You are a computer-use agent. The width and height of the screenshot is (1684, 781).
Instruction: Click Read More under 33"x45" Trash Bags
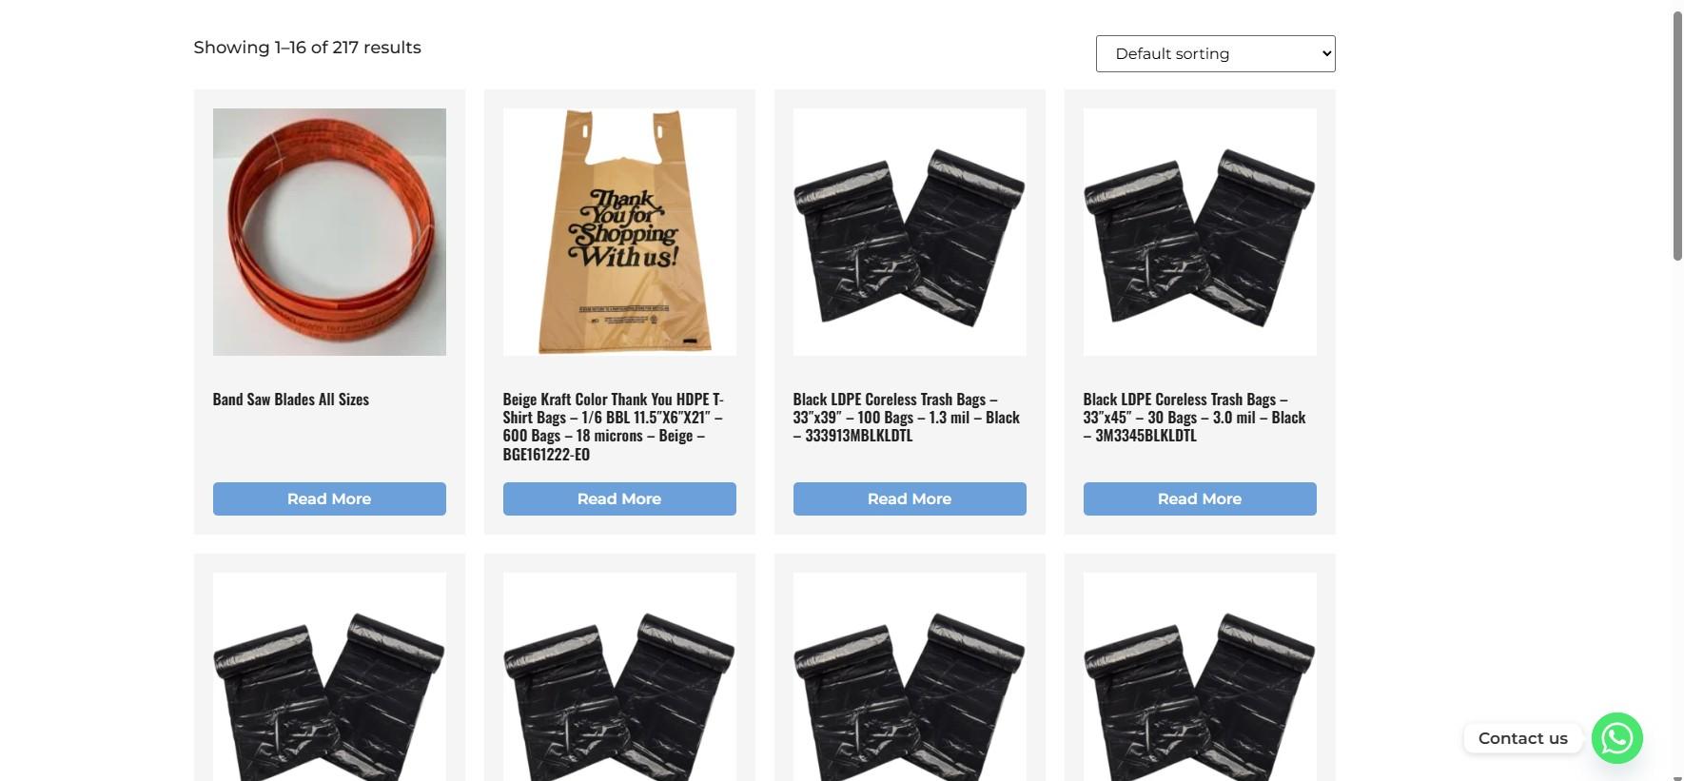click(1200, 498)
